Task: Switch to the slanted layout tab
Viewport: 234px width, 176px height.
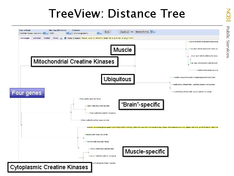Action: [x=37, y=38]
